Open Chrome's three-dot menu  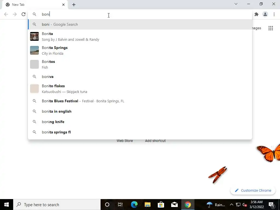pyautogui.click(x=274, y=14)
